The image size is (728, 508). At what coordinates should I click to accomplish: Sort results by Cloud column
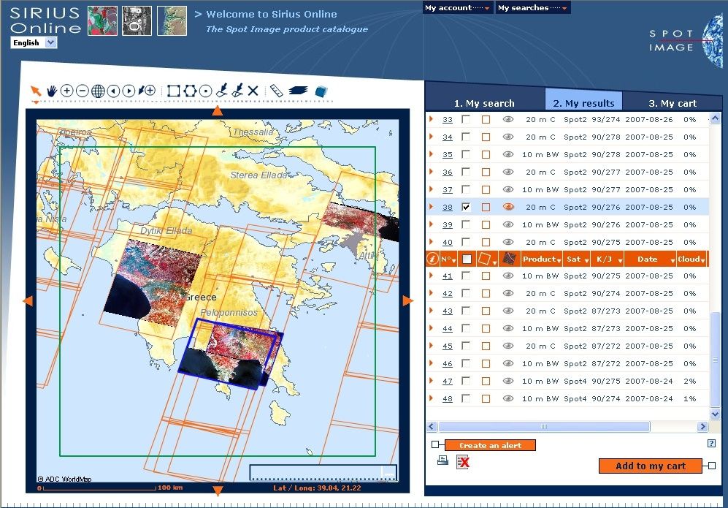coord(691,259)
